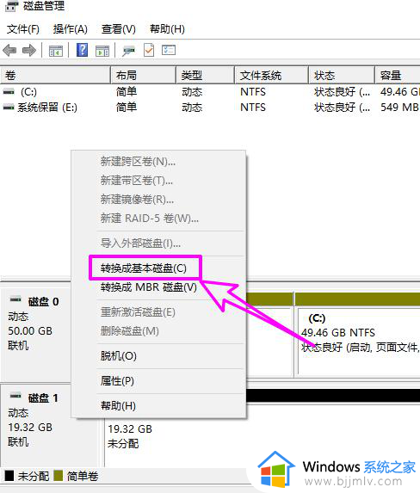Open the 查看(V) menu
420x493 pixels.
(x=118, y=29)
